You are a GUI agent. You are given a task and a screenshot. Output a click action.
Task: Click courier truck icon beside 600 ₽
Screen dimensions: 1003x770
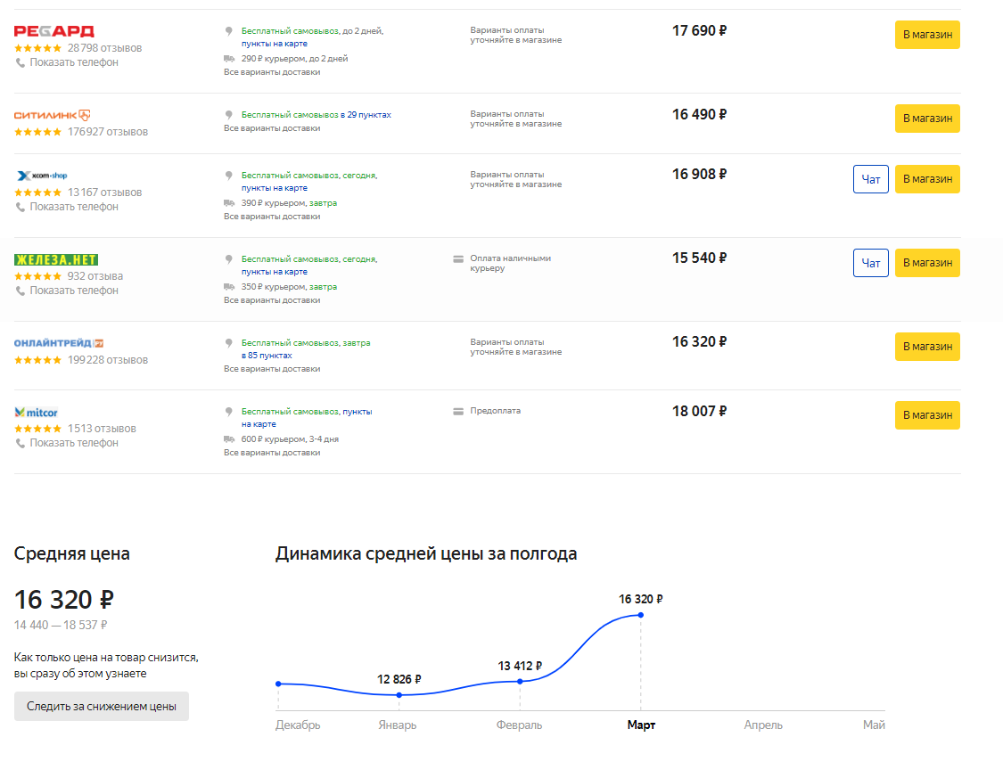(229, 439)
